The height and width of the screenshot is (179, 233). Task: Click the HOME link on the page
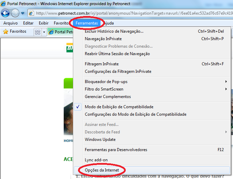click(x=68, y=141)
